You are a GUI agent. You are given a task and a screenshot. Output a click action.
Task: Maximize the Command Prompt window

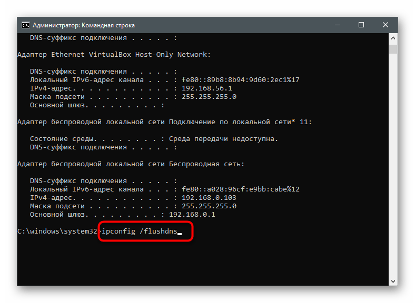pos(361,25)
